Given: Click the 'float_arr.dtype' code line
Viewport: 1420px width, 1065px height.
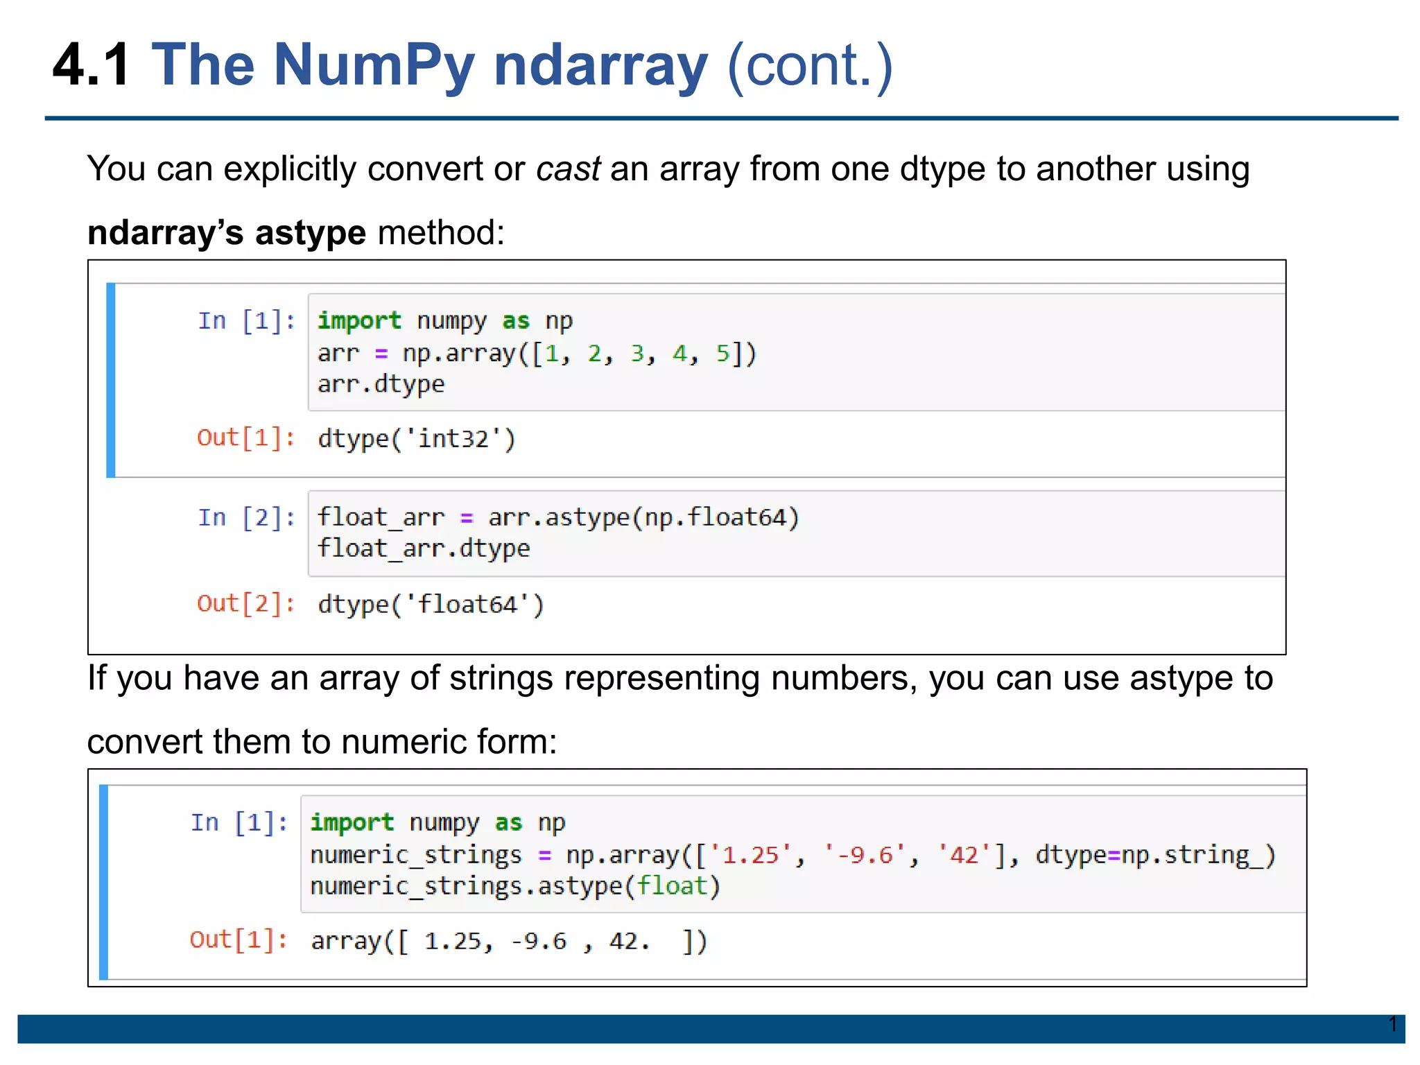Looking at the screenshot, I should pos(424,548).
